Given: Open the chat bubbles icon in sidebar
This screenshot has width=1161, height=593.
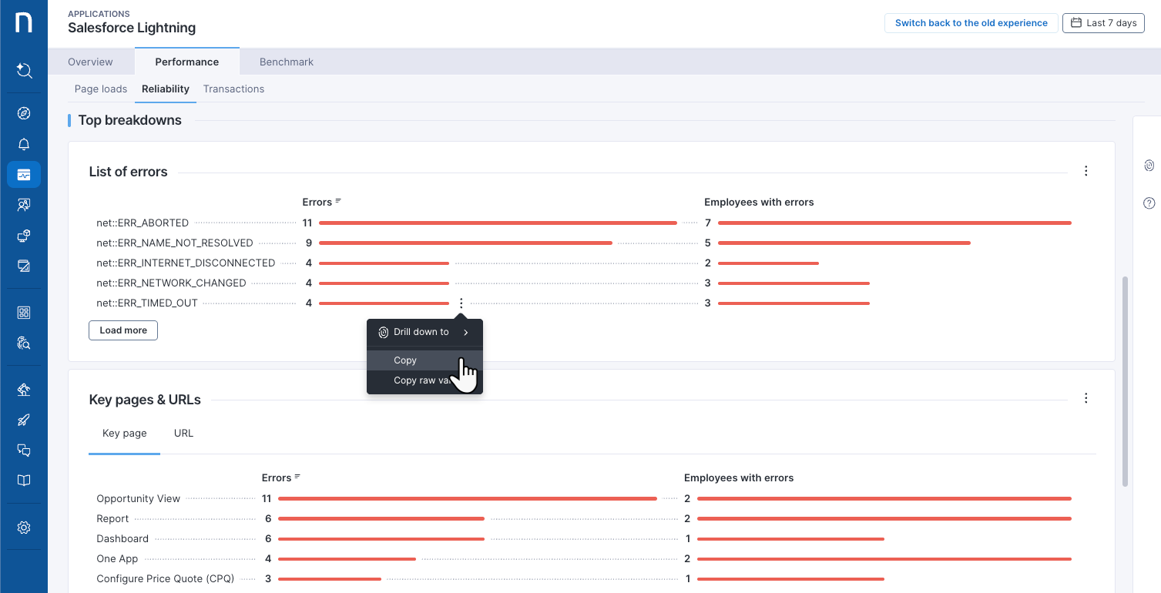Looking at the screenshot, I should (x=24, y=451).
